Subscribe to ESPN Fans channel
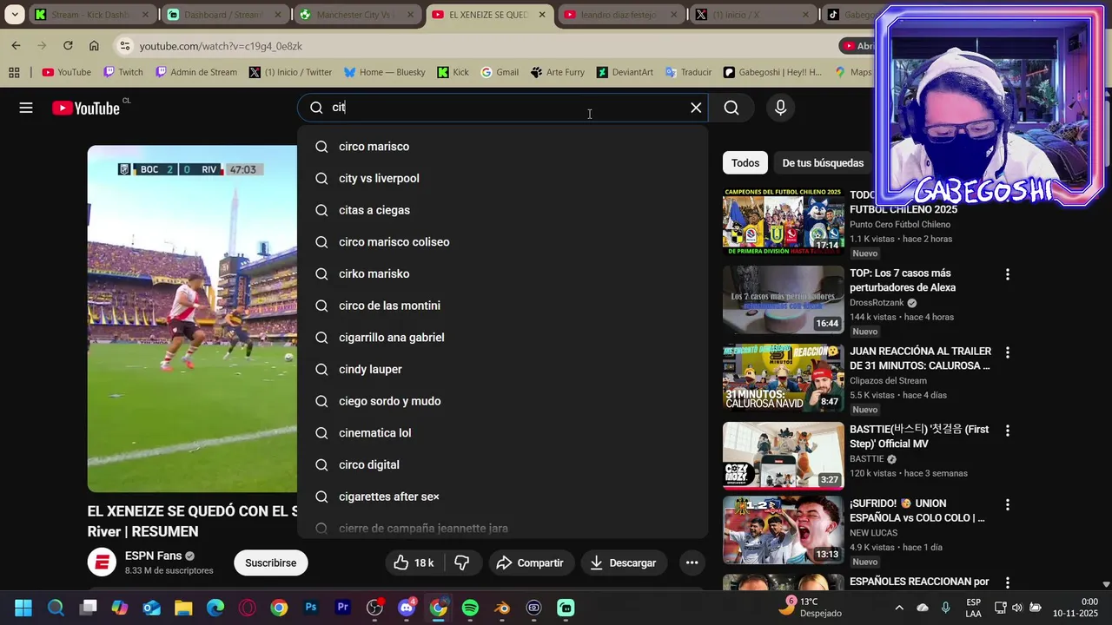1112x625 pixels. pyautogui.click(x=270, y=562)
